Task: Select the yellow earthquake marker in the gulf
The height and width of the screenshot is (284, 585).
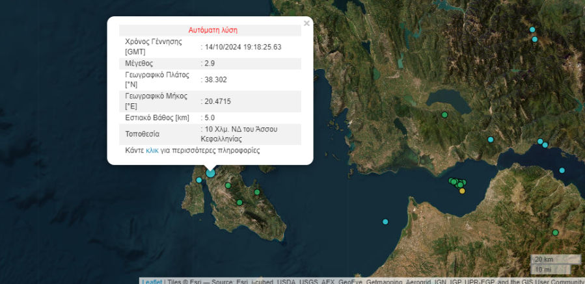Action: (x=462, y=190)
